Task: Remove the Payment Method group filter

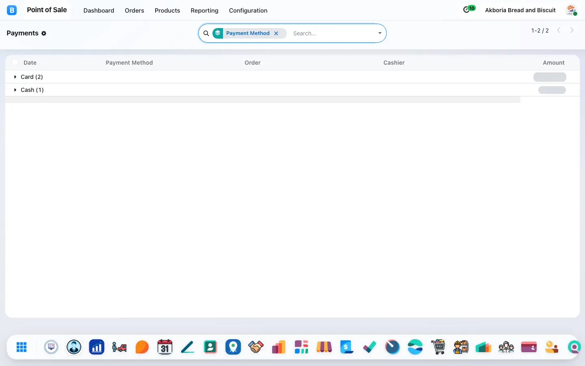Action: (276, 33)
